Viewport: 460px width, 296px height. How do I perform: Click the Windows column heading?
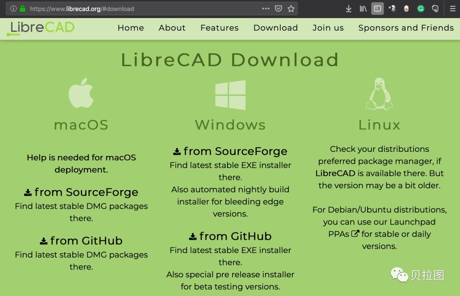tap(230, 125)
